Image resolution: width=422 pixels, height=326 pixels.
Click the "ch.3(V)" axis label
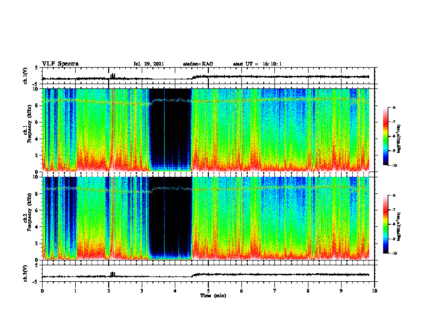[x=26, y=273]
